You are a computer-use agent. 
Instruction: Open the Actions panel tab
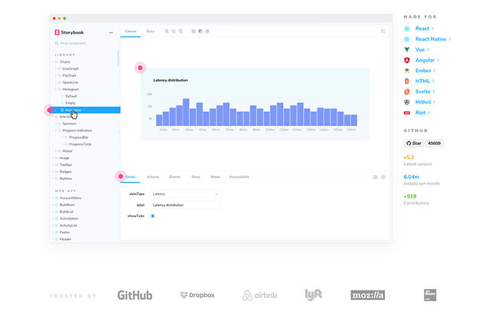tap(153, 176)
